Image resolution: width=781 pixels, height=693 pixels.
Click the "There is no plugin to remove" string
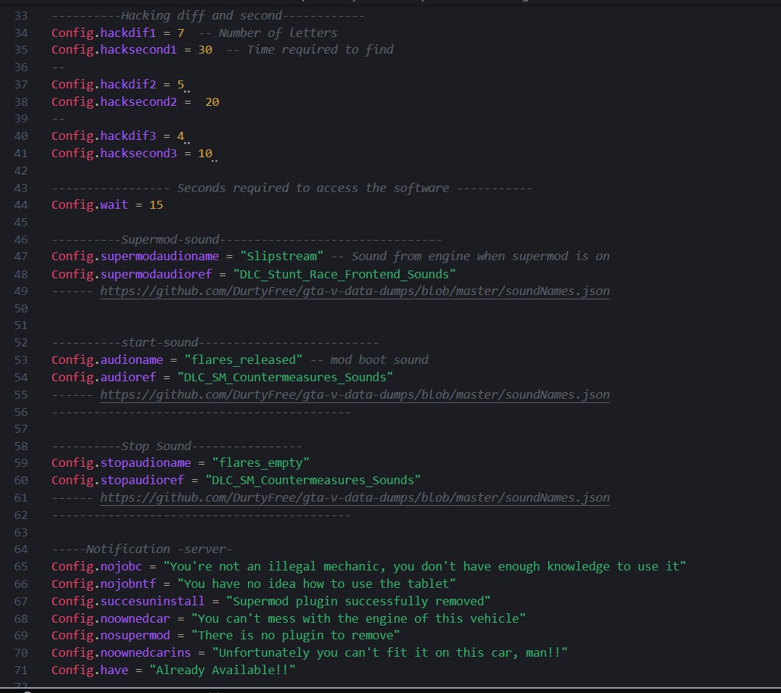[296, 636]
